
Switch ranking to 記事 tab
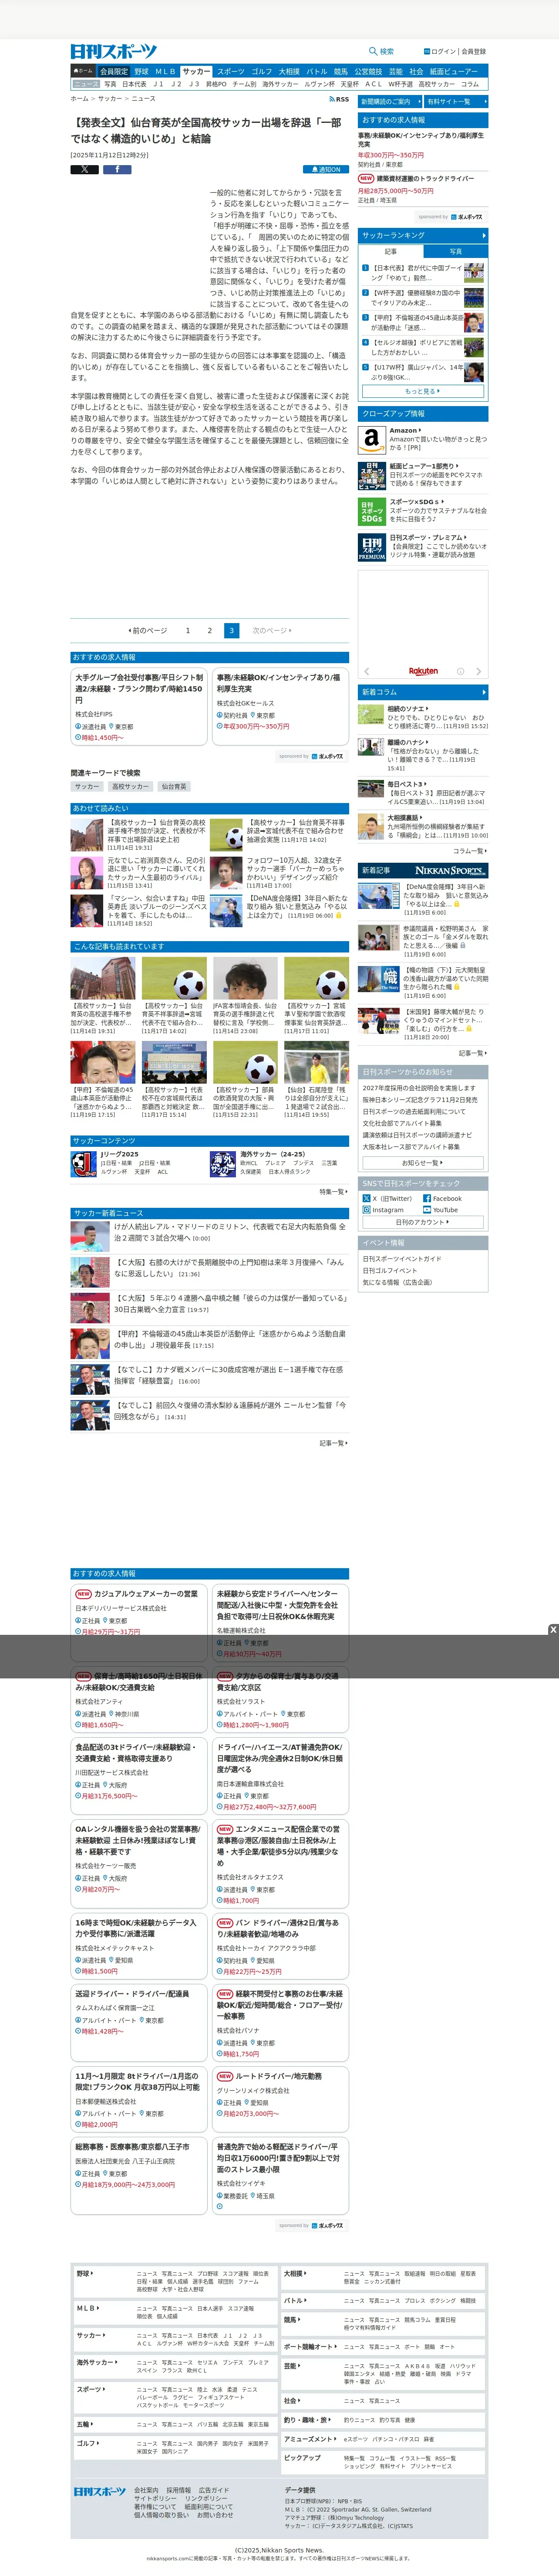(x=391, y=251)
